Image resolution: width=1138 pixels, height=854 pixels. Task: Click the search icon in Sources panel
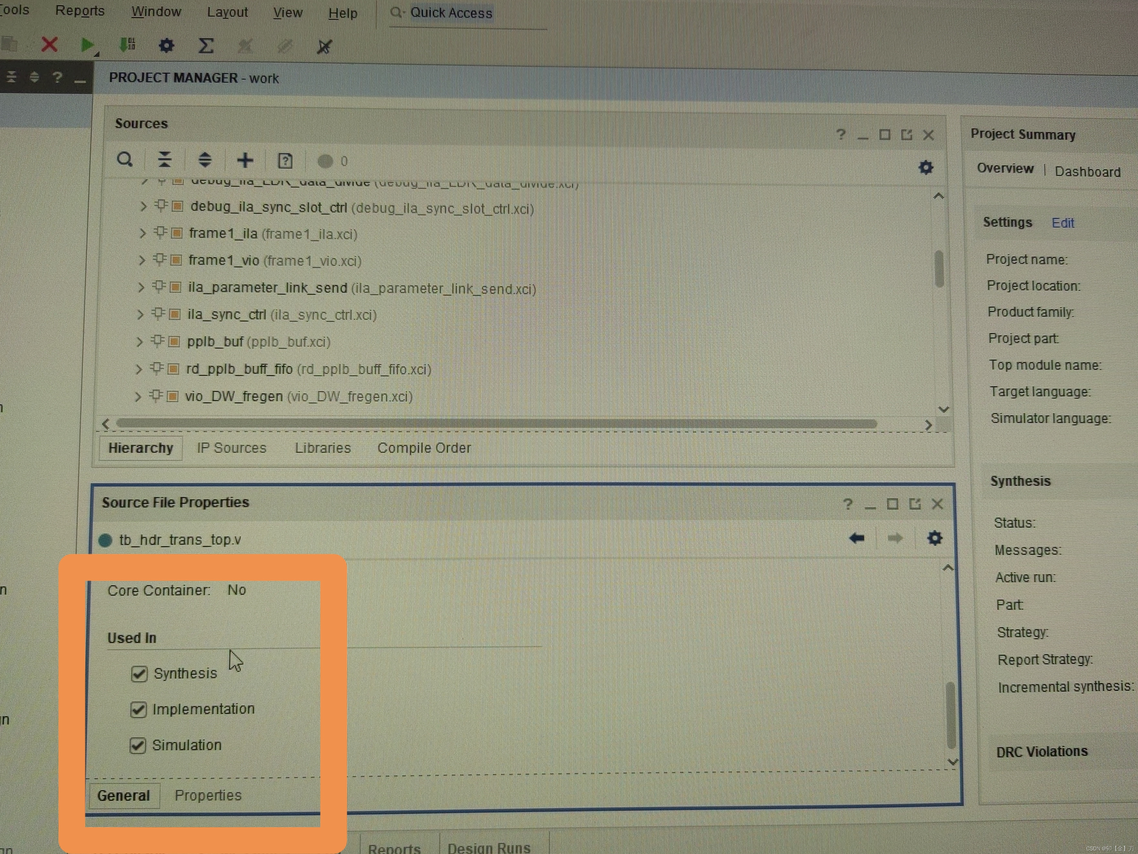[x=124, y=160]
